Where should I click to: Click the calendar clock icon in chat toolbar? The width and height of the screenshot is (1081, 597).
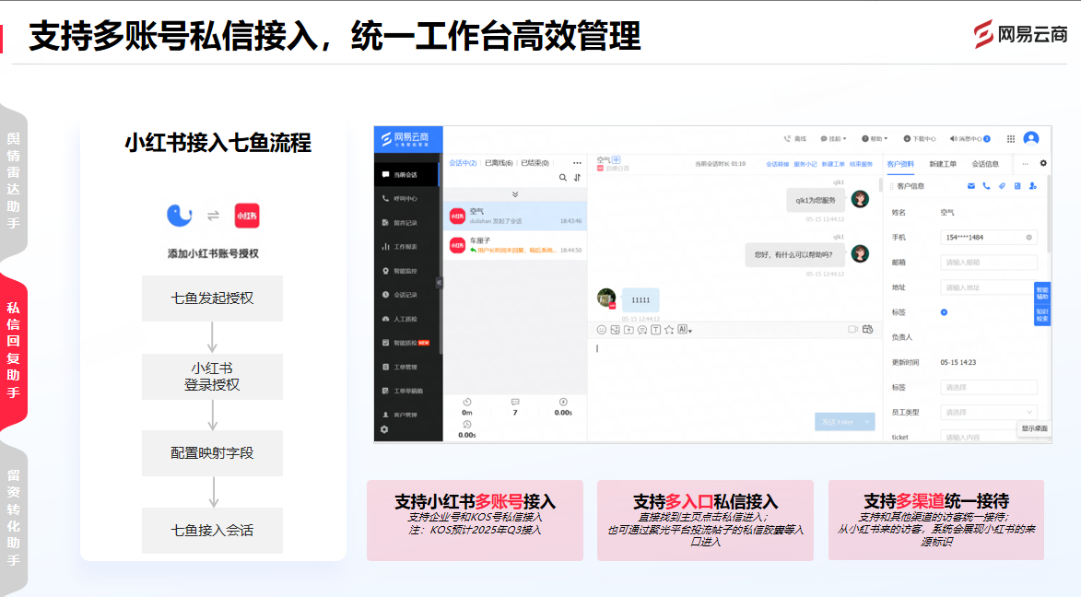[x=868, y=330]
